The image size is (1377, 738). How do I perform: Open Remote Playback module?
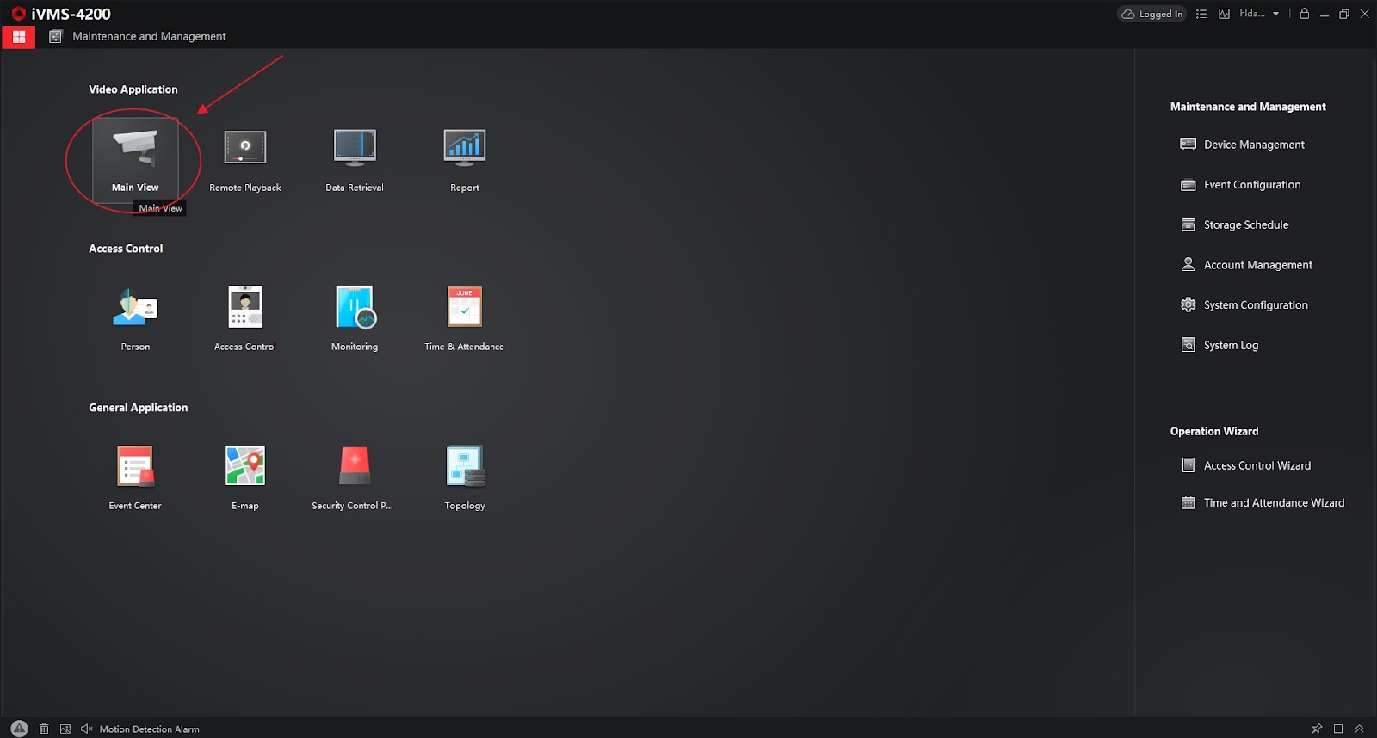pyautogui.click(x=245, y=159)
